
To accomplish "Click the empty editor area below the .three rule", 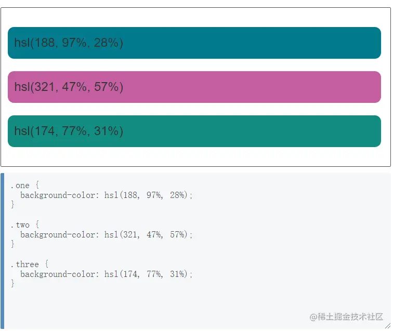I will [156, 307].
